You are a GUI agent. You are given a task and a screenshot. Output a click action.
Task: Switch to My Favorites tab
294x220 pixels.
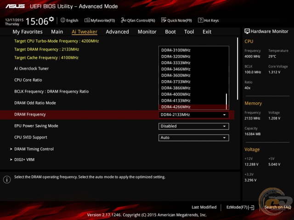[28, 32]
